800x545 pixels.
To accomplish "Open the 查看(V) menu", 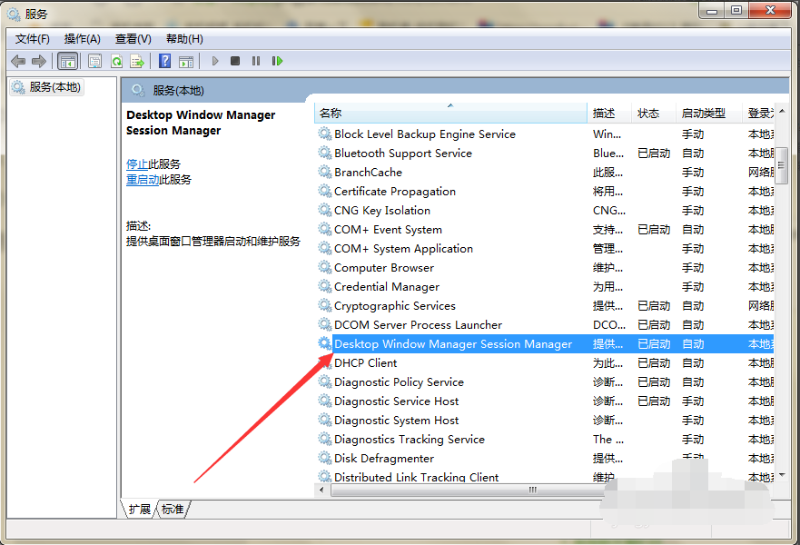I will tap(133, 38).
